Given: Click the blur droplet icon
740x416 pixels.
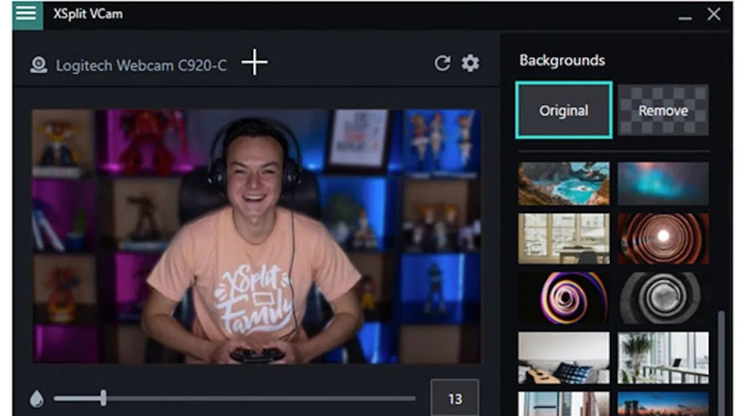Looking at the screenshot, I should pyautogui.click(x=37, y=399).
